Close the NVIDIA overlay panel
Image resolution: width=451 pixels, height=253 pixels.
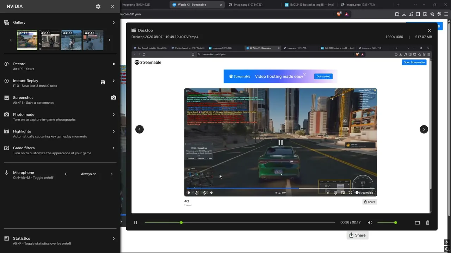[x=112, y=6]
